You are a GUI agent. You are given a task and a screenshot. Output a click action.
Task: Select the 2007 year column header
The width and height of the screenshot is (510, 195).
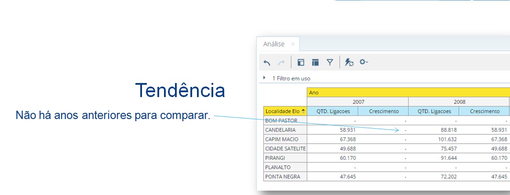[x=358, y=101]
